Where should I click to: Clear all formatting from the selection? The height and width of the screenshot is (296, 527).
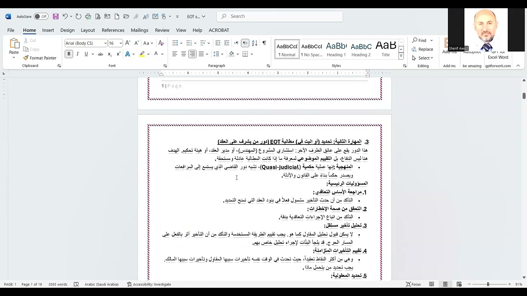pos(161,43)
